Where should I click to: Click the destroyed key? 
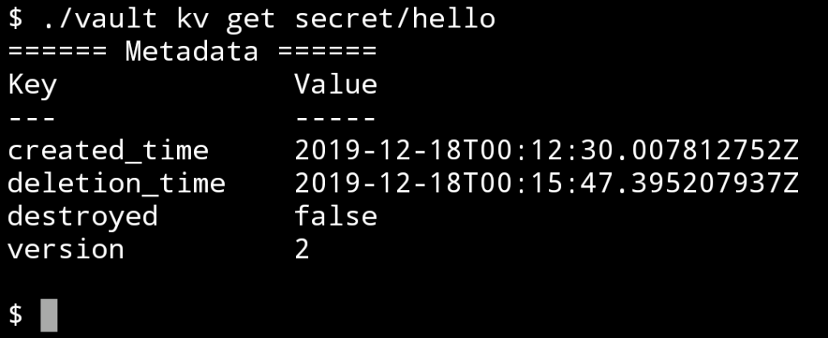pos(83,217)
